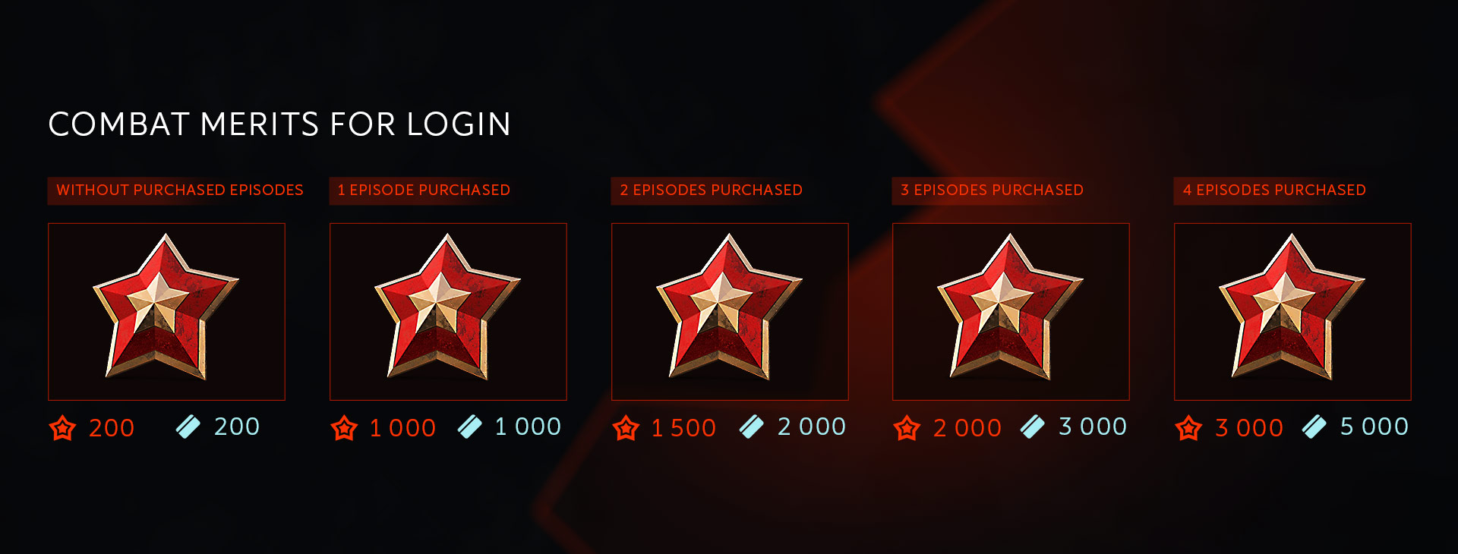Click the red star icon beside 1 500
1458x554 pixels.
(626, 428)
